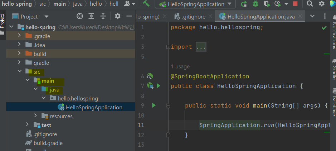The width and height of the screenshot is (336, 151).
Task: Close the (hello-spring) tab
Action: point(165,16)
